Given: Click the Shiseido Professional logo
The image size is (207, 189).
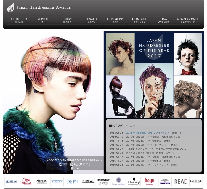Looking at the screenshot, I should (42, 181).
